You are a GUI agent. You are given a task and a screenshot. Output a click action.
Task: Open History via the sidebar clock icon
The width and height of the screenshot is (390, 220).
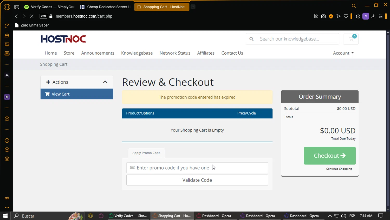[7, 141]
